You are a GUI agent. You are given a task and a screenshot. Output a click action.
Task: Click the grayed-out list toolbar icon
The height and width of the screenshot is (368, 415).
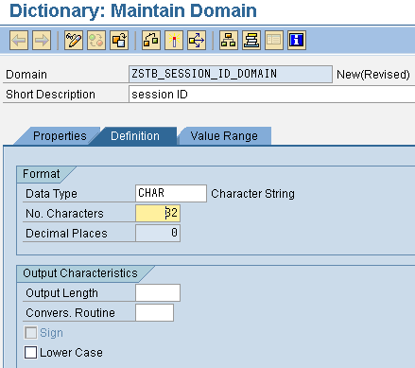click(274, 41)
